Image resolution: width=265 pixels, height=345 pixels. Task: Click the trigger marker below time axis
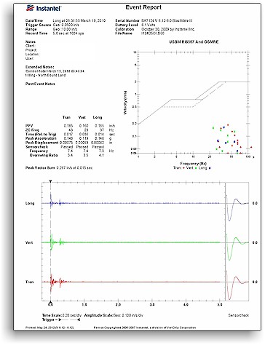pos(50,302)
